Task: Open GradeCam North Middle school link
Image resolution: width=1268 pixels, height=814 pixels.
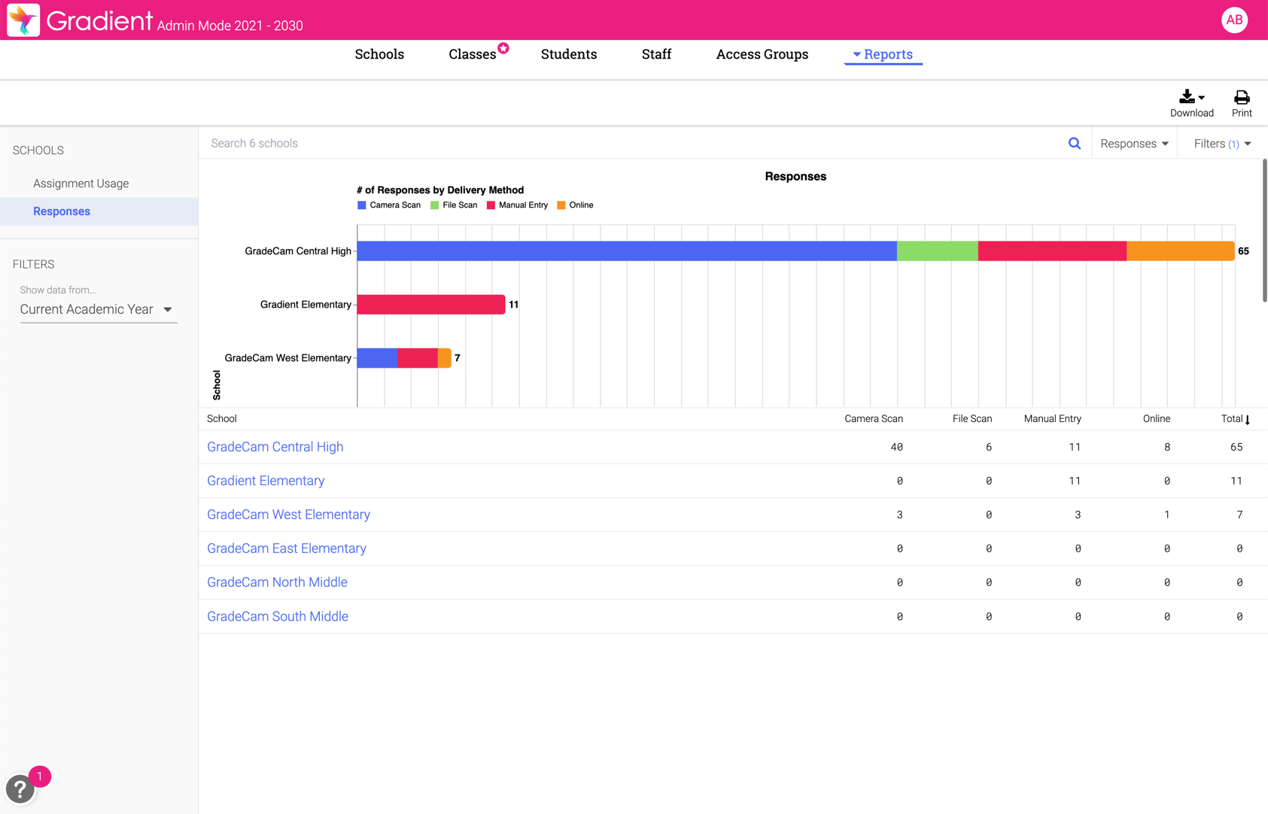Action: coord(277,582)
